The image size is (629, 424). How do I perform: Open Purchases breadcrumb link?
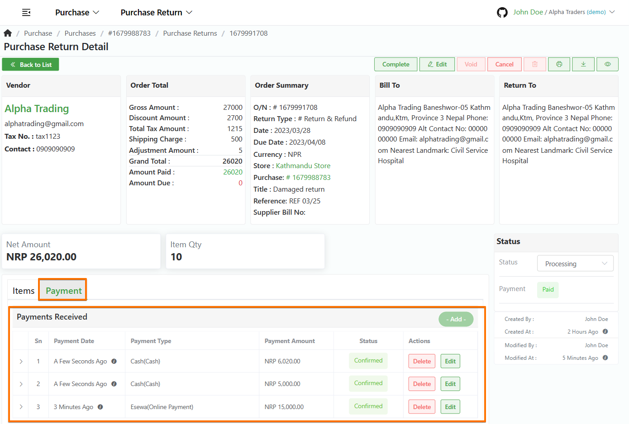coord(80,33)
